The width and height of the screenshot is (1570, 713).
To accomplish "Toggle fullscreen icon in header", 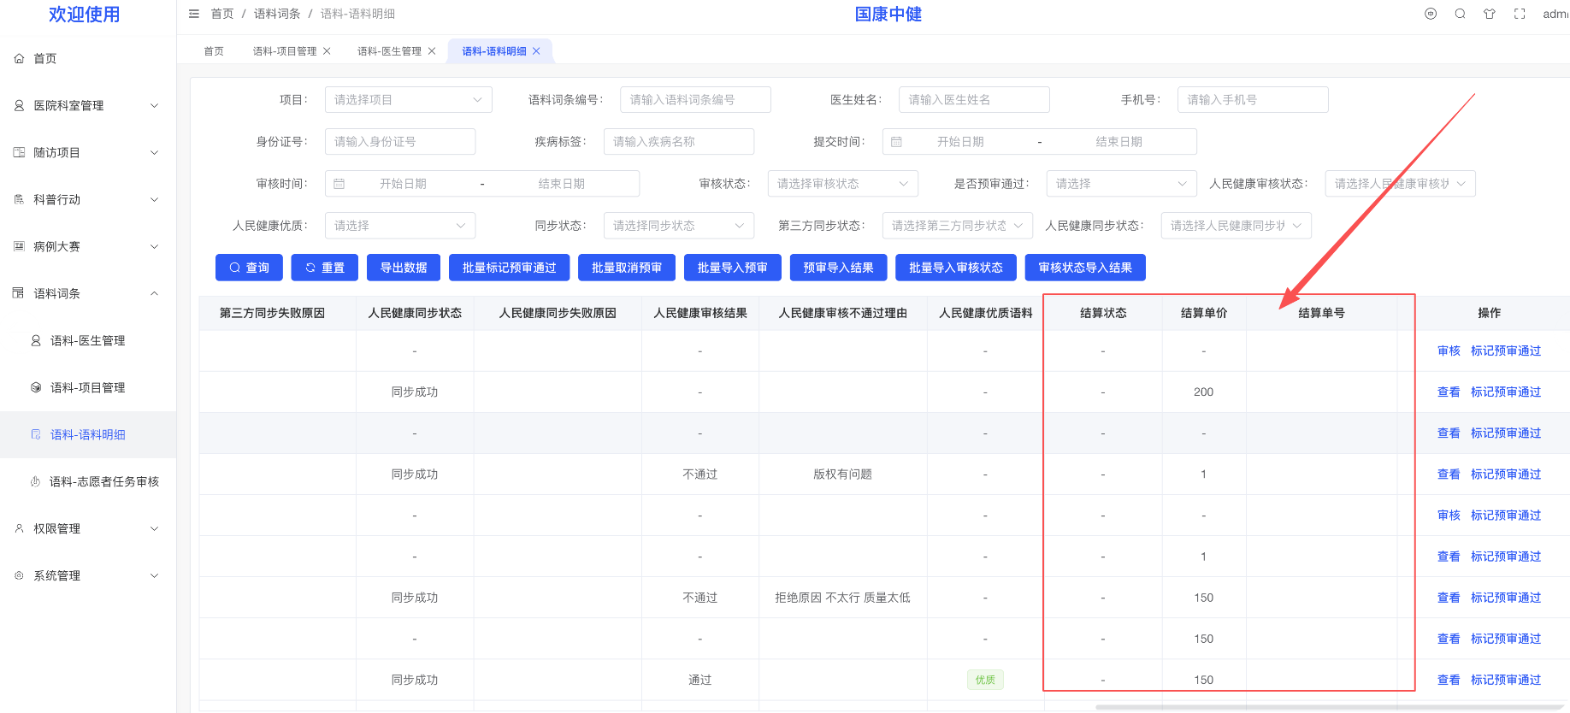I will (1520, 14).
